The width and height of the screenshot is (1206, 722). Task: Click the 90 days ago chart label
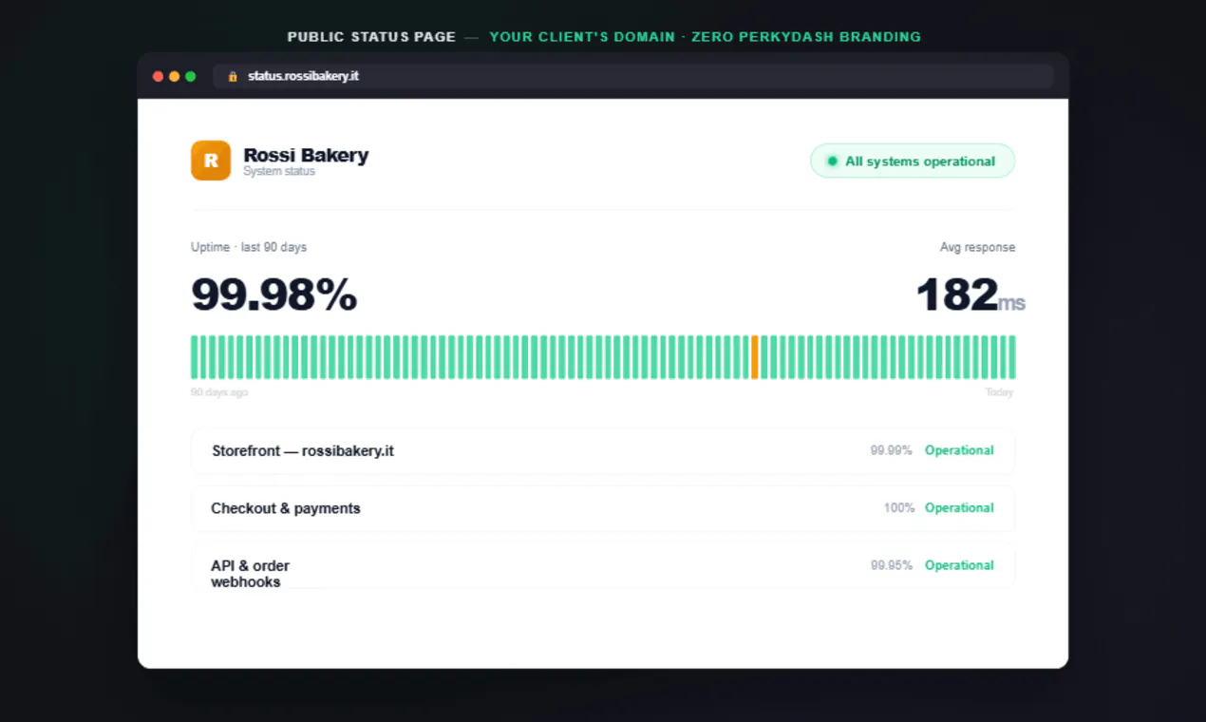219,392
